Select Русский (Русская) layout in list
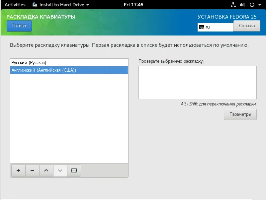The height and width of the screenshot is (200, 266). [69, 63]
